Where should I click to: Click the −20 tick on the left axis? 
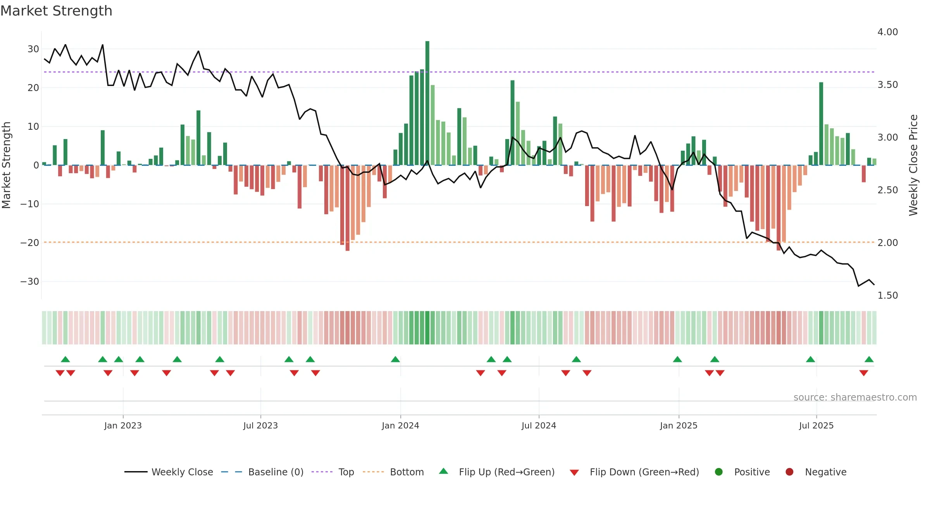click(x=30, y=243)
